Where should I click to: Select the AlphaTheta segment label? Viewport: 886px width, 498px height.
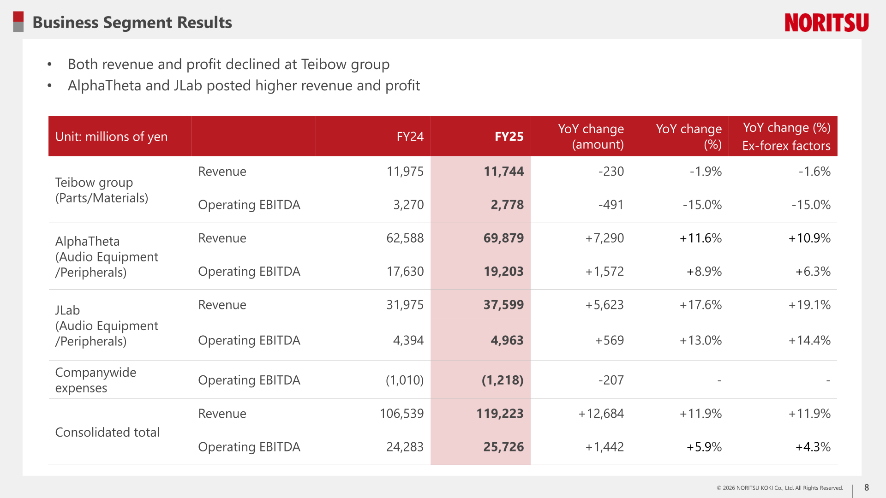click(x=107, y=257)
